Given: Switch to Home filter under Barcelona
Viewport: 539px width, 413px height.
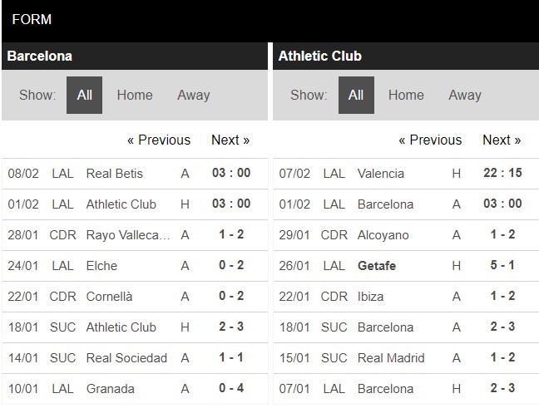Looking at the screenshot, I should [135, 95].
